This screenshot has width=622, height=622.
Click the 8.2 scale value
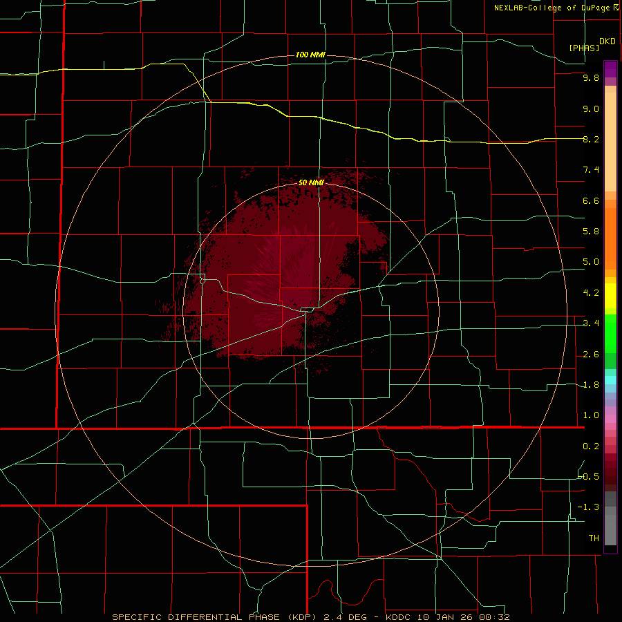point(591,139)
